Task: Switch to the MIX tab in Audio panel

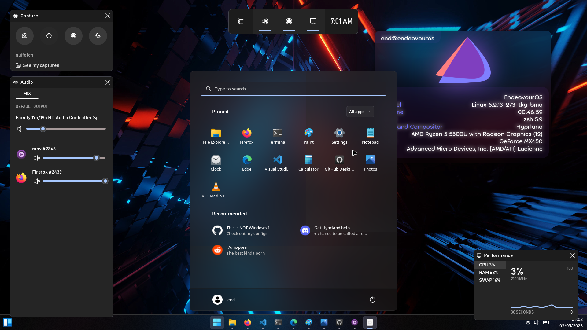Action: [27, 94]
